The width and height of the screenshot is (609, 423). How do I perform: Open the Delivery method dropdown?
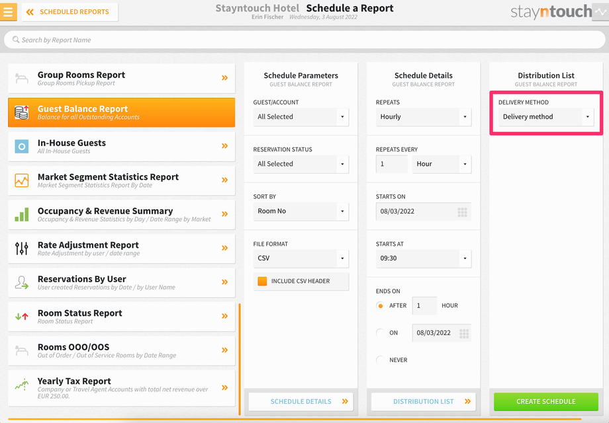(x=546, y=117)
